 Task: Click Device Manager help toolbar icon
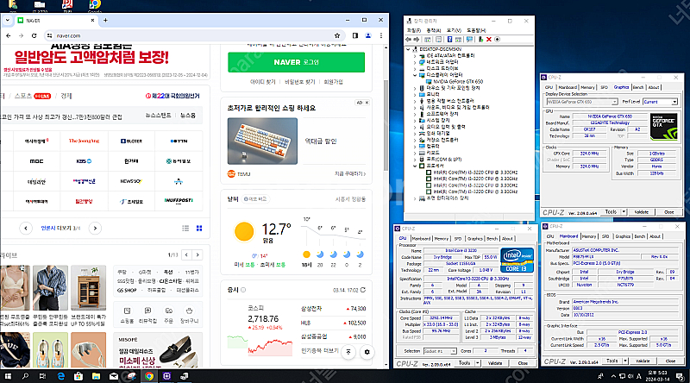point(449,40)
